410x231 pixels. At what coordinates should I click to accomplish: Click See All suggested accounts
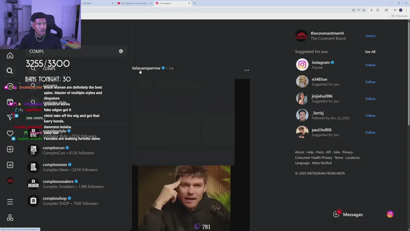(370, 52)
